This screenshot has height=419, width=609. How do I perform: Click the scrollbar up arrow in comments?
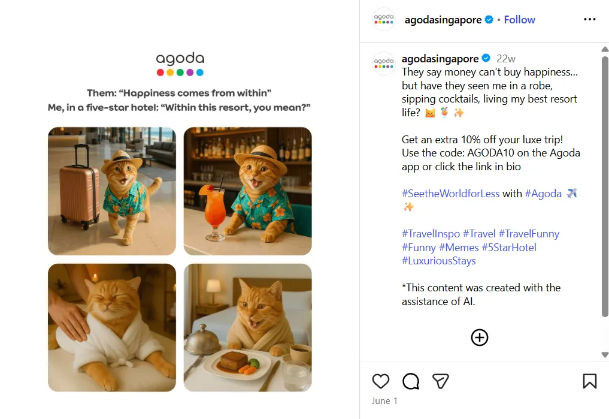(x=604, y=49)
